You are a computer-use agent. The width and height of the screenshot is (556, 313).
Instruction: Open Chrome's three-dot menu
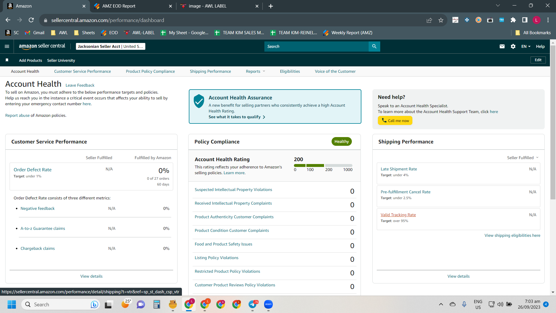548,20
